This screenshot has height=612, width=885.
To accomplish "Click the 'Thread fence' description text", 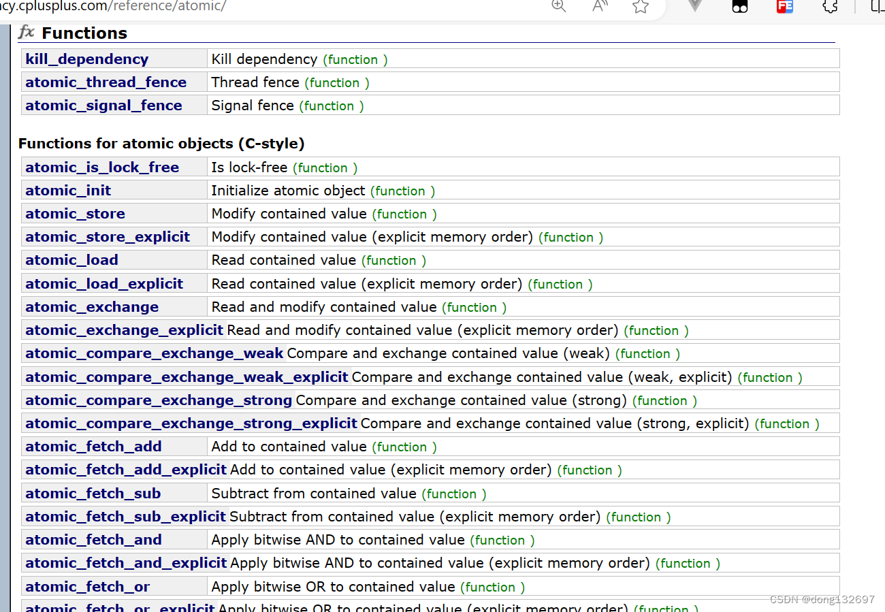I will [x=255, y=82].
